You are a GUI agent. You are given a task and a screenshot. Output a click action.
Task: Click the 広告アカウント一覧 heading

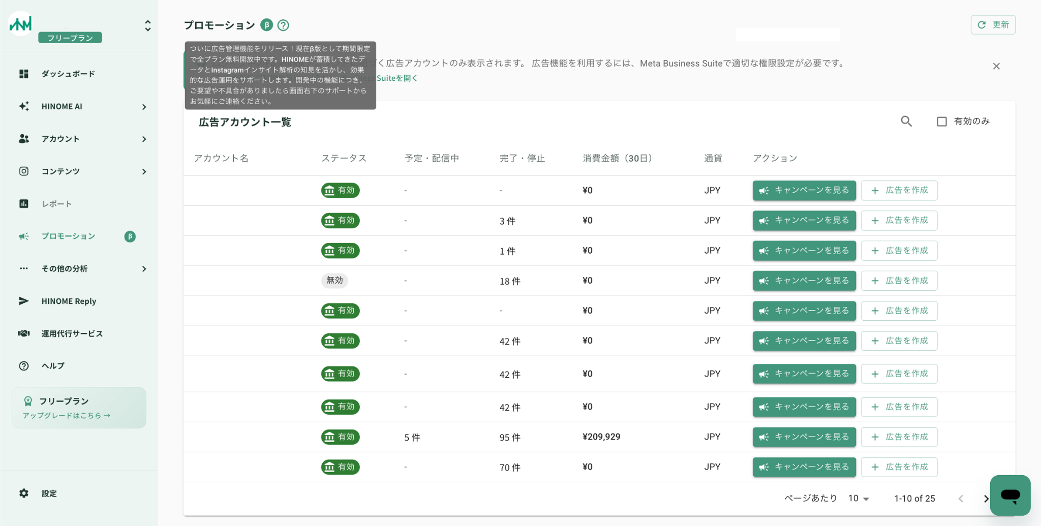point(245,122)
